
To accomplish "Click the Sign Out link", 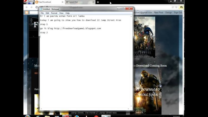I will [178, 13].
